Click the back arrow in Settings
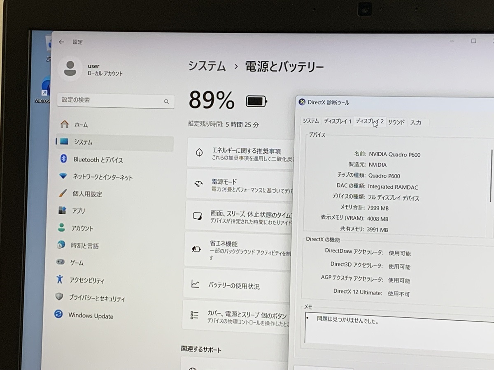The width and height of the screenshot is (494, 370). coord(61,42)
